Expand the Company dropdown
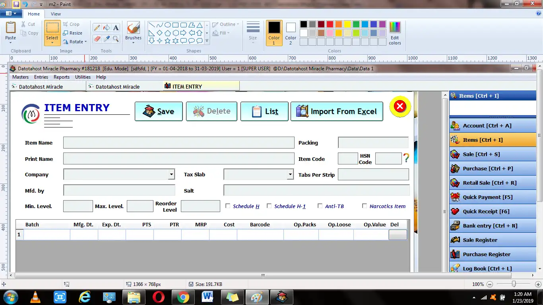 click(x=171, y=174)
